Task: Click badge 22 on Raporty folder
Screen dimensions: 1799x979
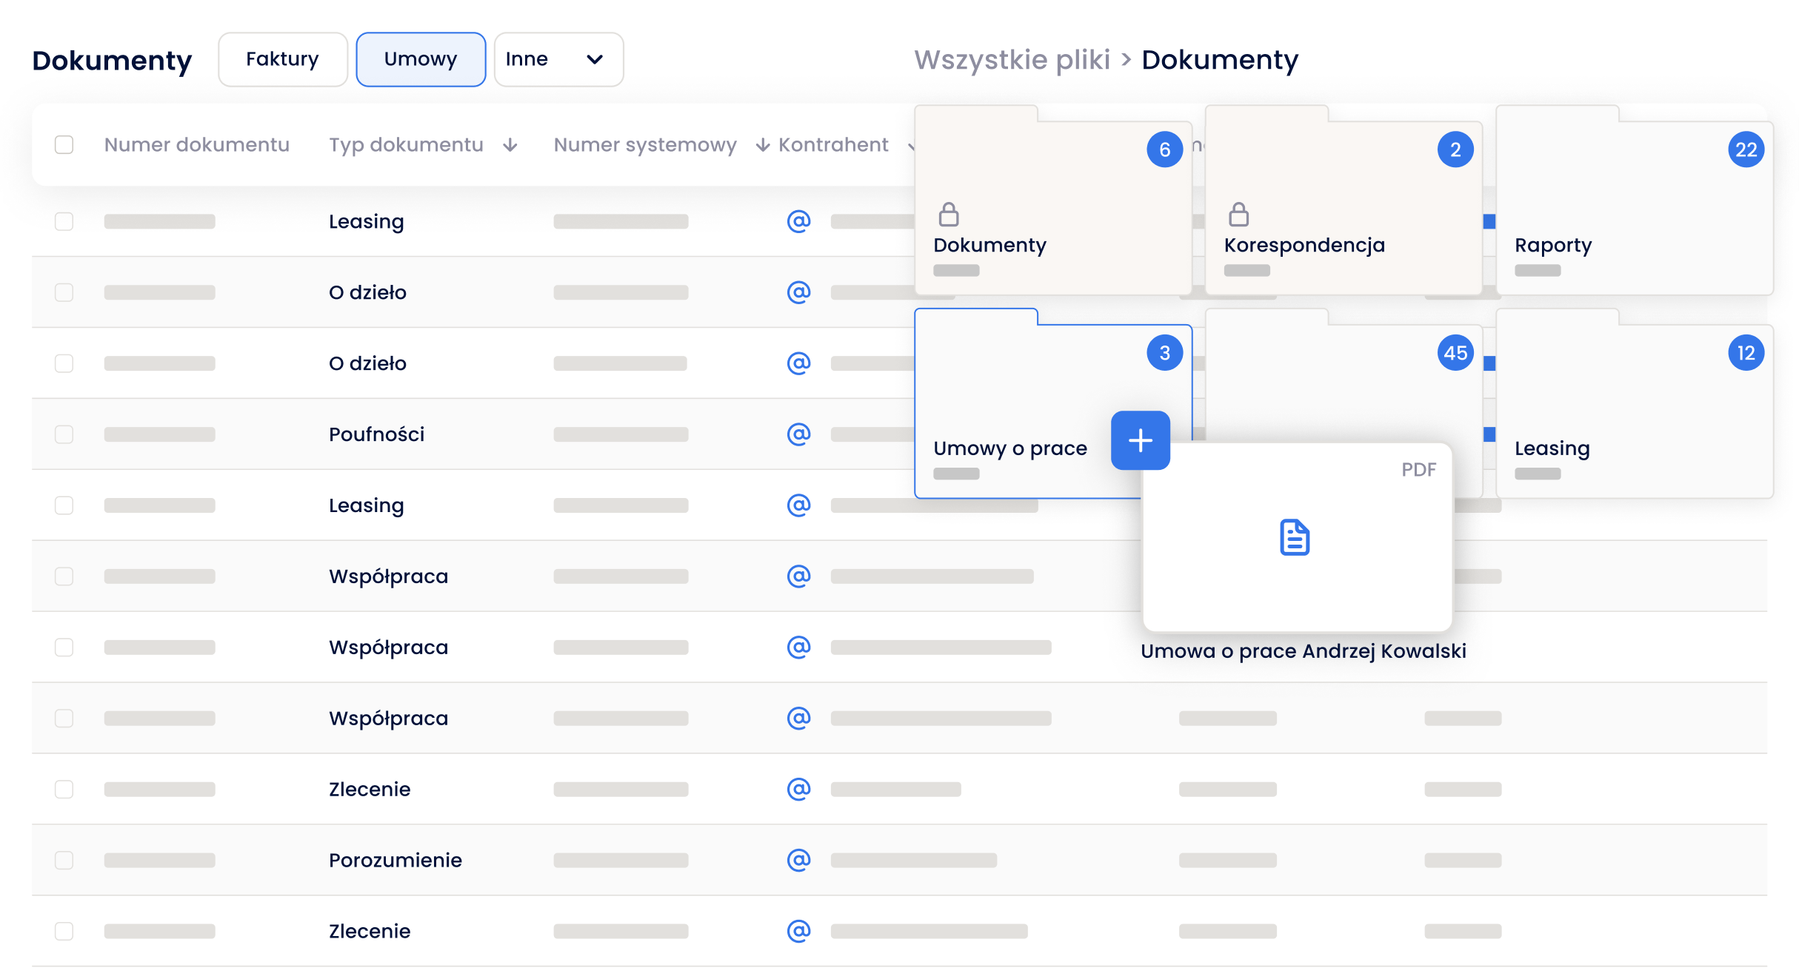Action: pyautogui.click(x=1746, y=149)
